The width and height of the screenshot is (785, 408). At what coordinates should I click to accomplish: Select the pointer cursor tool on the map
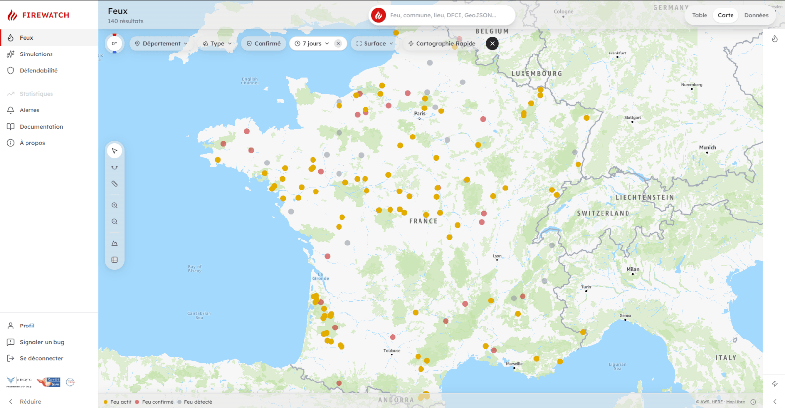pos(114,151)
